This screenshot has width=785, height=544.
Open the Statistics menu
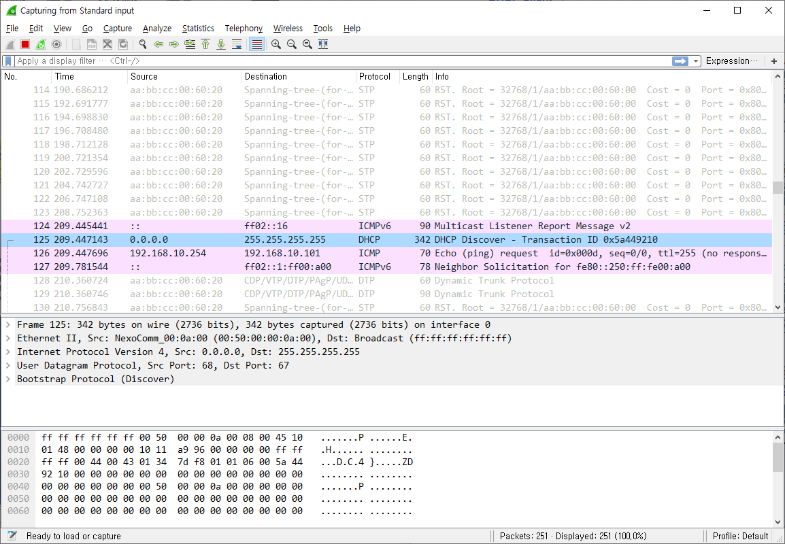click(198, 29)
